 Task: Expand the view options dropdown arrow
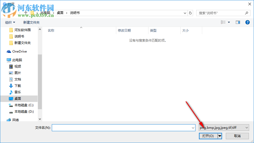click(229, 22)
